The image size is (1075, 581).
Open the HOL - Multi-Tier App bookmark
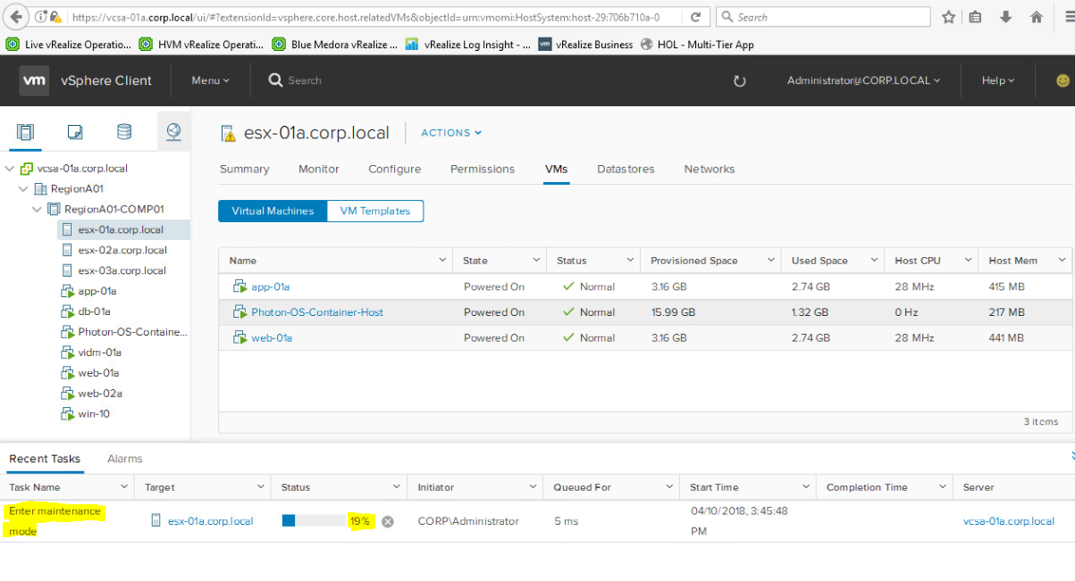pos(698,45)
